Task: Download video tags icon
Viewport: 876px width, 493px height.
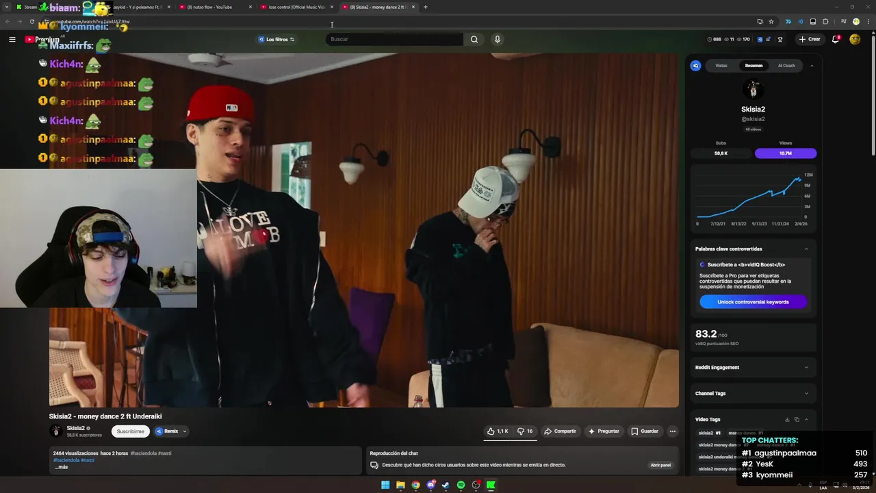Action: point(787,419)
